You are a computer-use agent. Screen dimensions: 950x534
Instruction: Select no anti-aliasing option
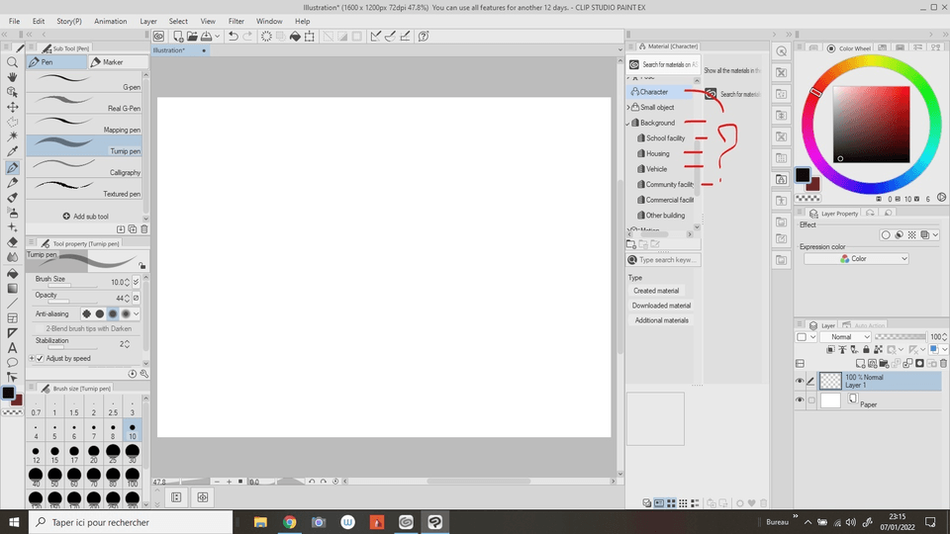(87, 313)
